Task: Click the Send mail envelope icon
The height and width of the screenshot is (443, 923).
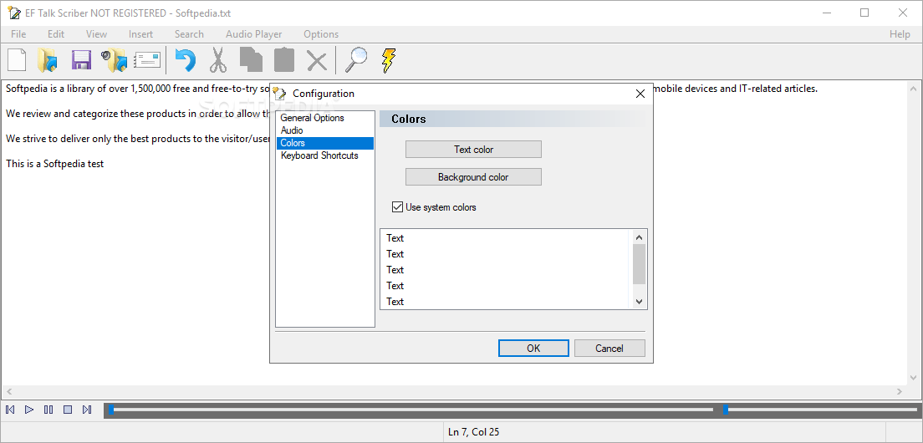Action: 147,60
